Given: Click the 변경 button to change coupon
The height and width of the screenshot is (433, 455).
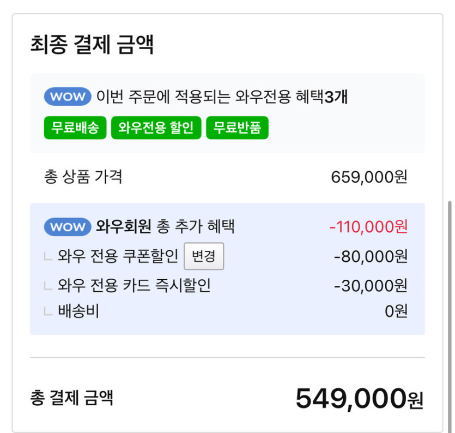Looking at the screenshot, I should (204, 256).
